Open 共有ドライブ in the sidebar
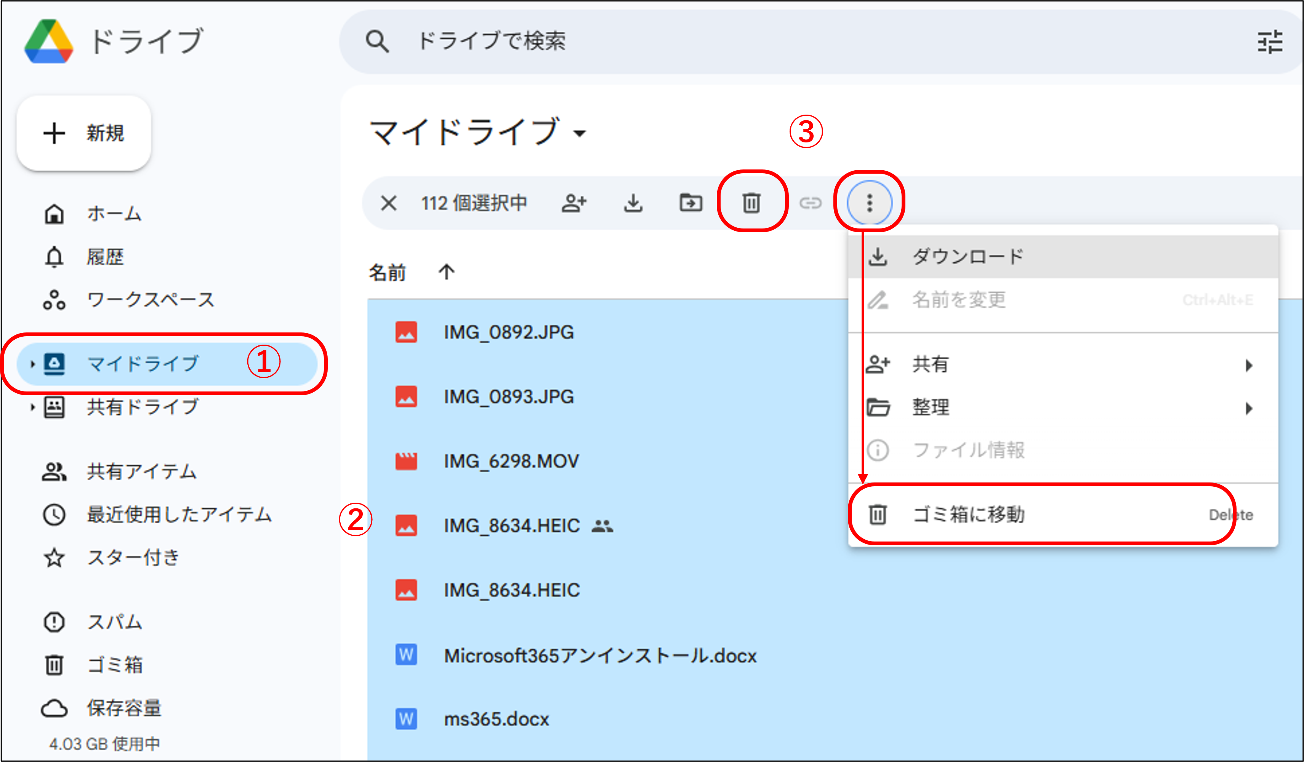1304x762 pixels. tap(122, 407)
